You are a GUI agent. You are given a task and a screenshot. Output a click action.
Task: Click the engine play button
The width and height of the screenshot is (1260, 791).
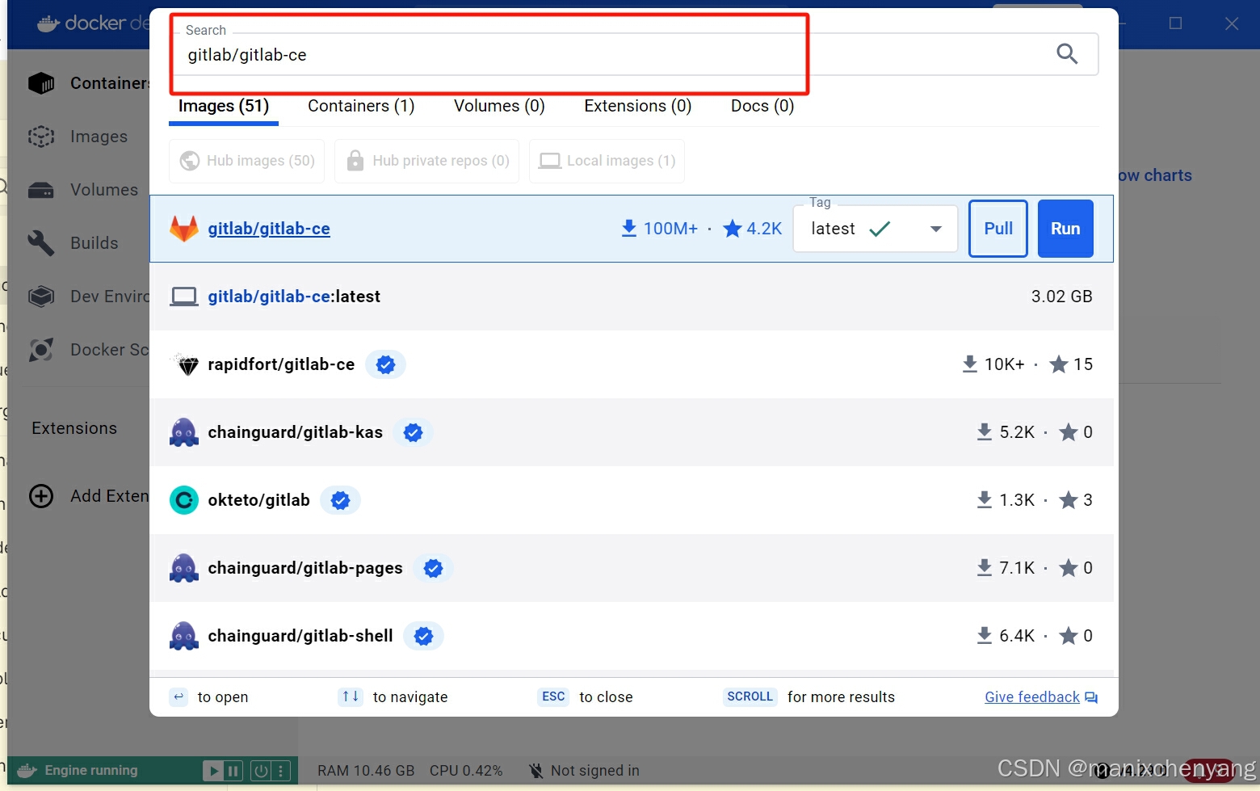213,771
